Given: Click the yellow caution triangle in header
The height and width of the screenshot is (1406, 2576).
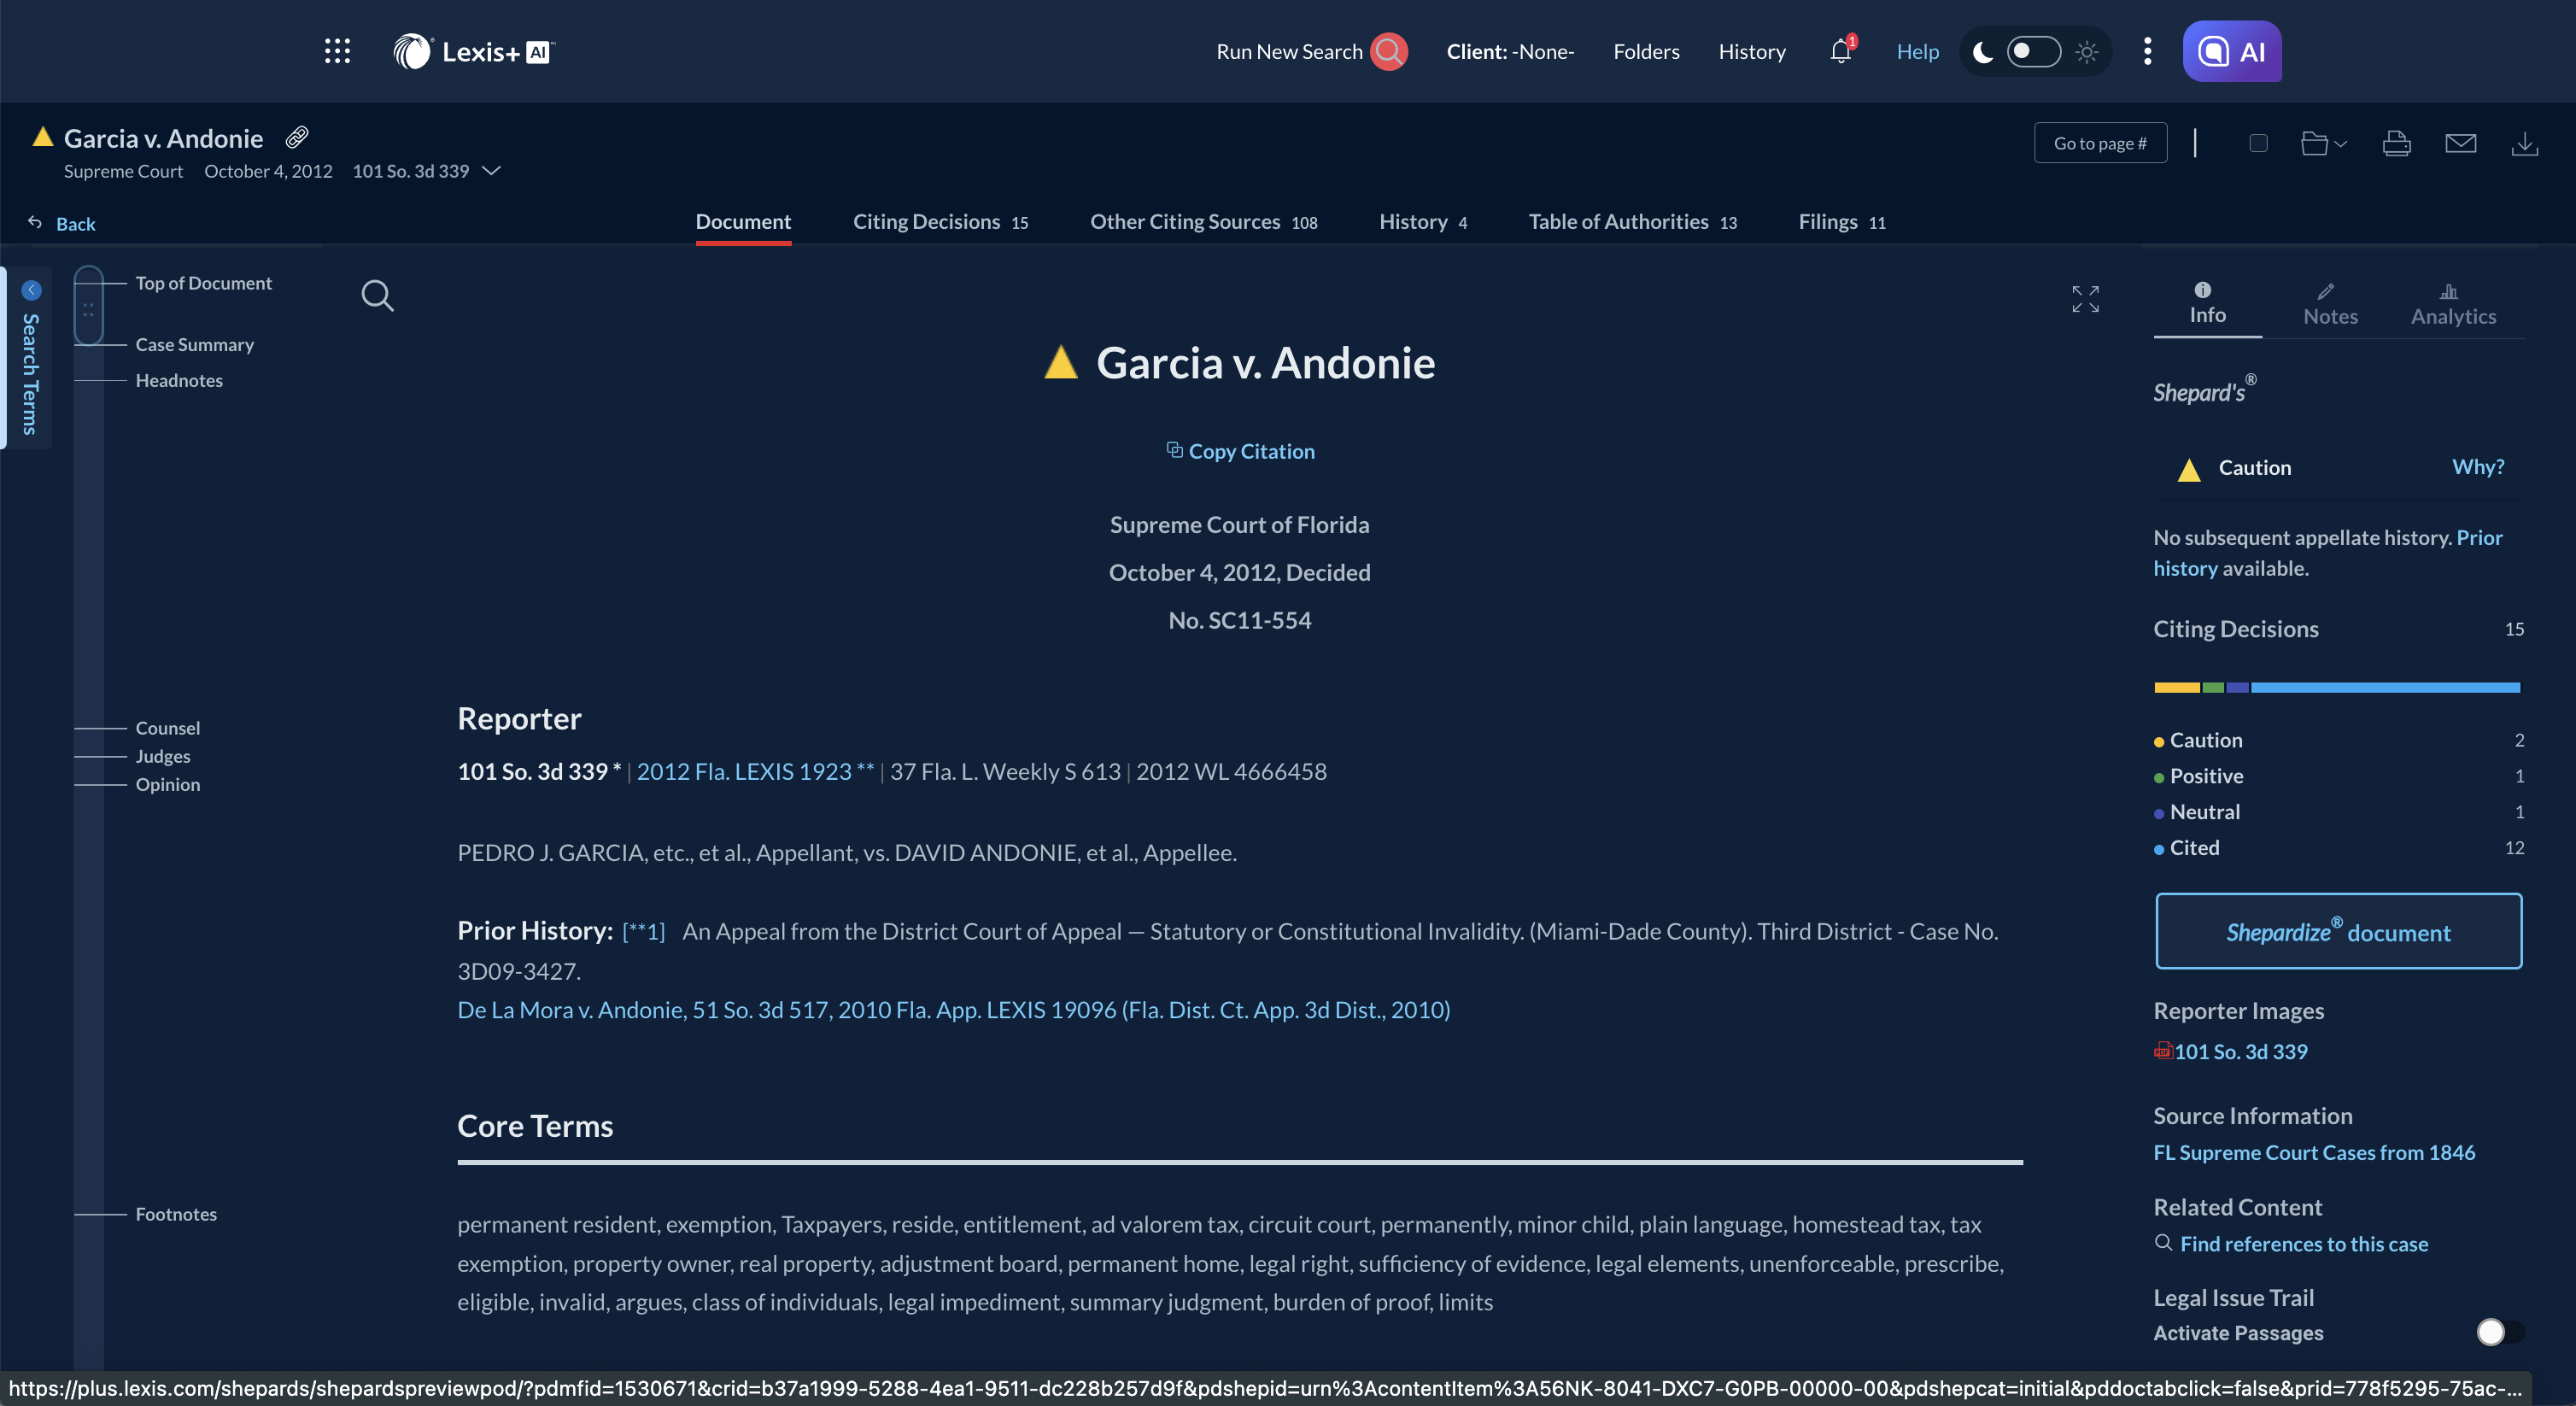Looking at the screenshot, I should [x=42, y=137].
